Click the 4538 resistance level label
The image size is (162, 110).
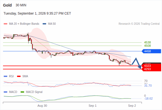[147, 42]
